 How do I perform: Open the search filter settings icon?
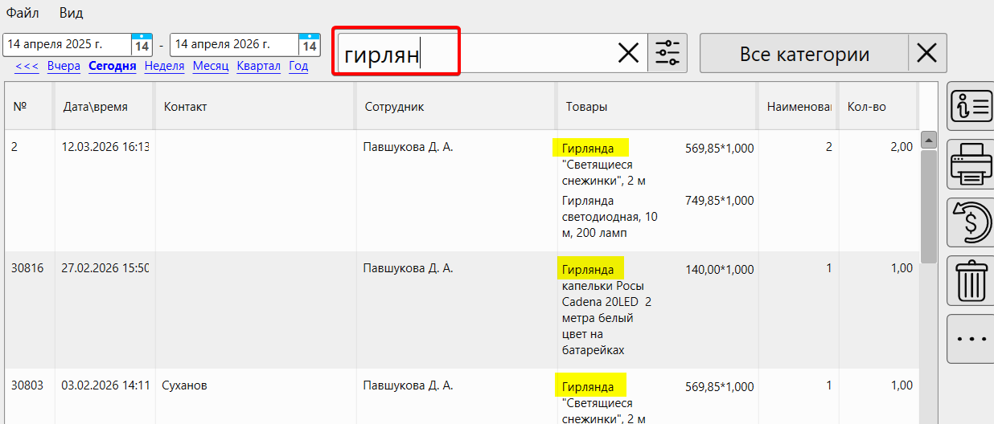(667, 53)
